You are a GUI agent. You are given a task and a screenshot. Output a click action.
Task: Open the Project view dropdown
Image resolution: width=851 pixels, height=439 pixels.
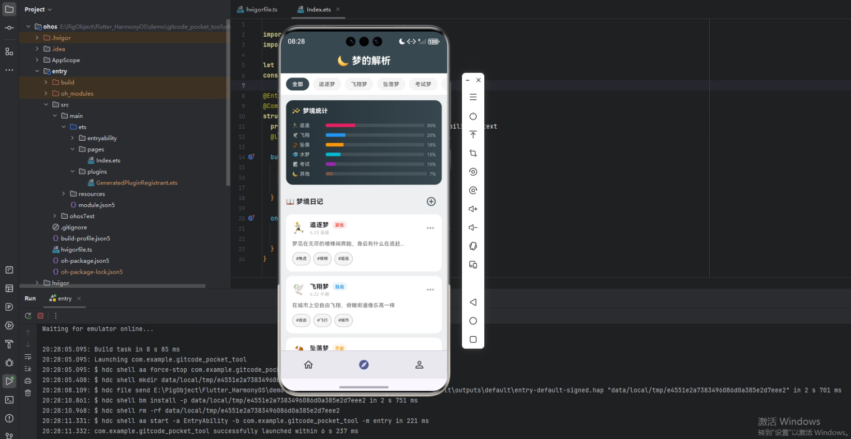pyautogui.click(x=38, y=9)
